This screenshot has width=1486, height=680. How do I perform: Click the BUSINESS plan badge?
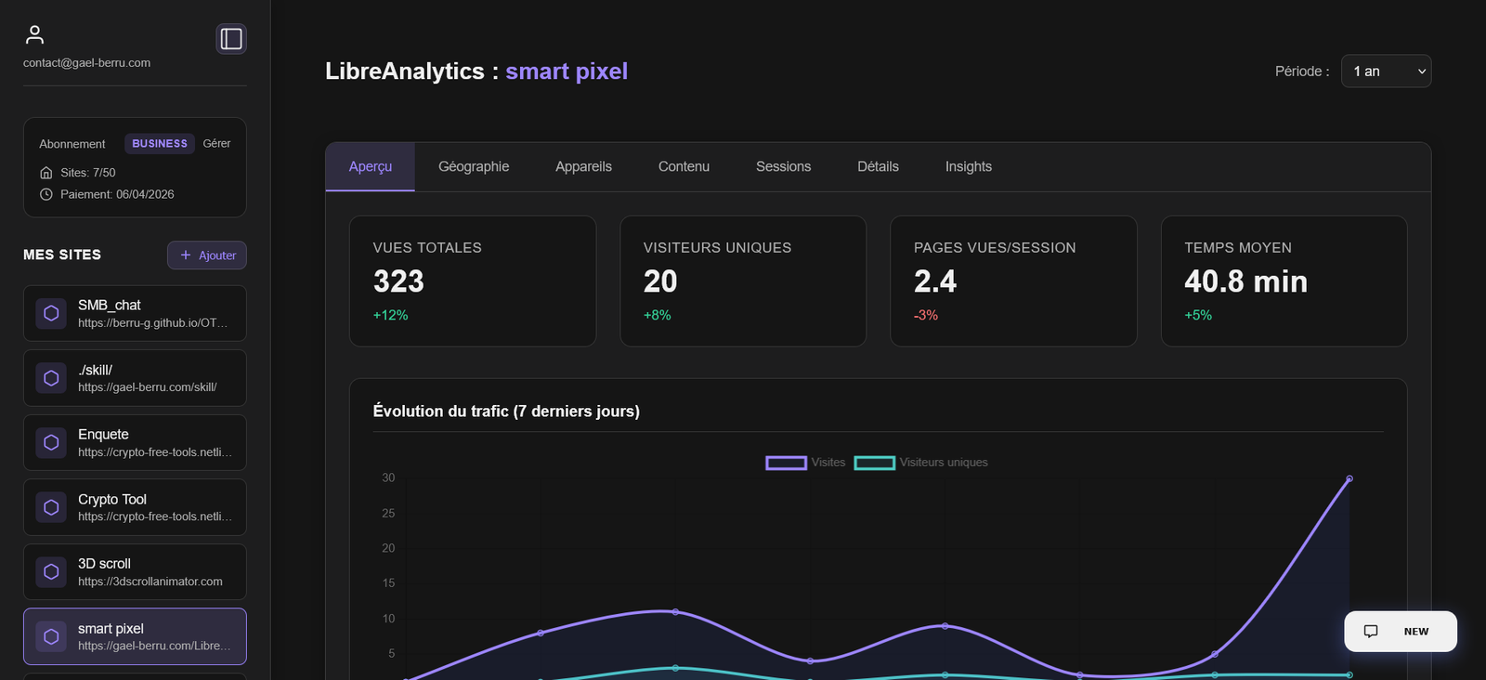(160, 144)
